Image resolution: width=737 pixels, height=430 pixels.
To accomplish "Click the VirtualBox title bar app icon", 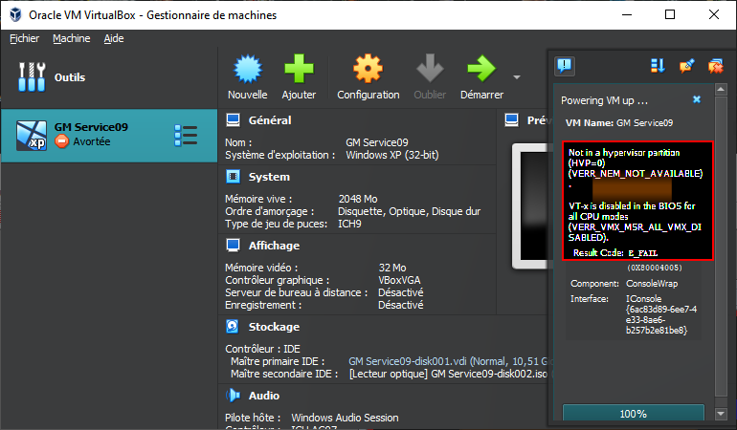I will (x=15, y=14).
